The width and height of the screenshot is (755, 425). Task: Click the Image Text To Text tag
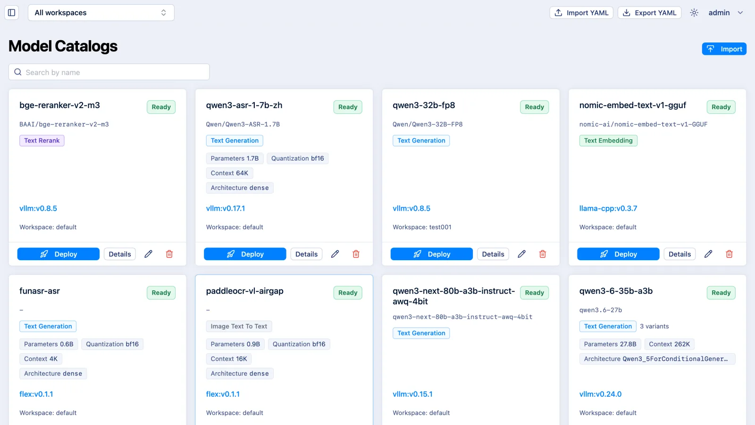239,326
